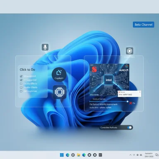
Task: Click the progress slider handle
Action: 128,101
